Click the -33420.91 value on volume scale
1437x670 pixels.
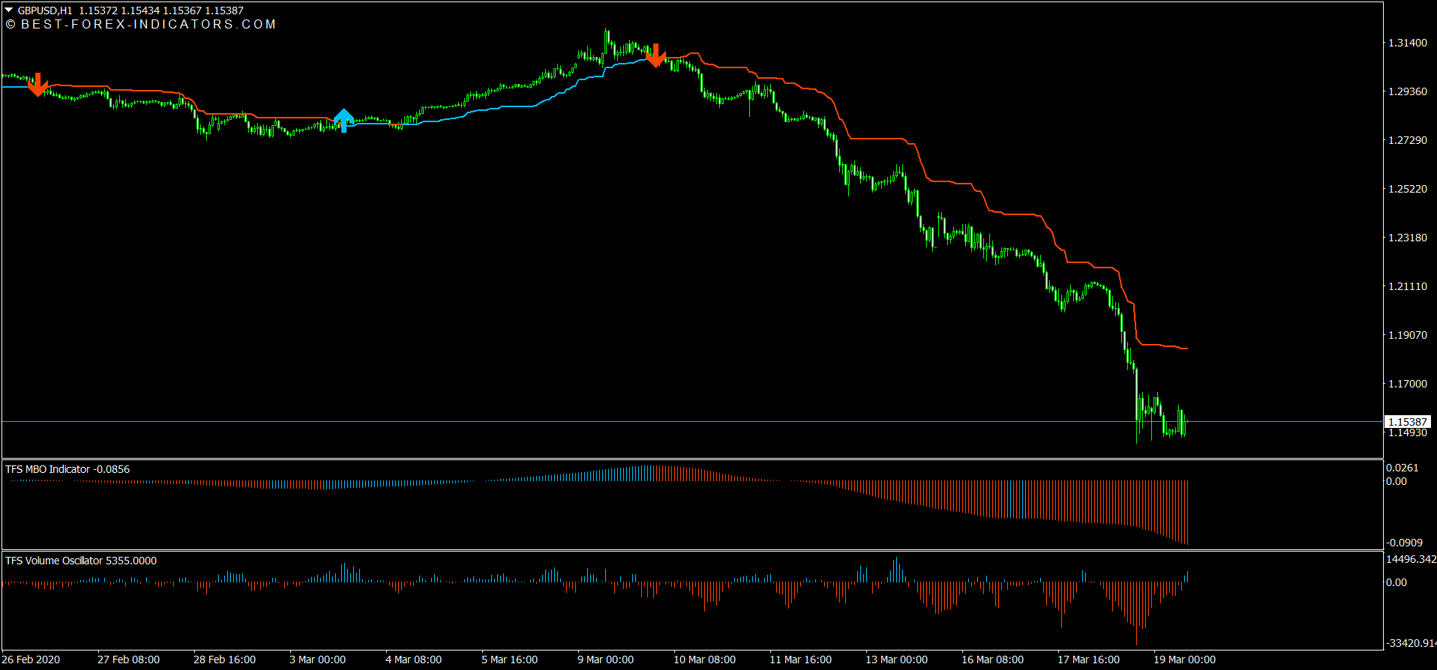tap(1411, 643)
